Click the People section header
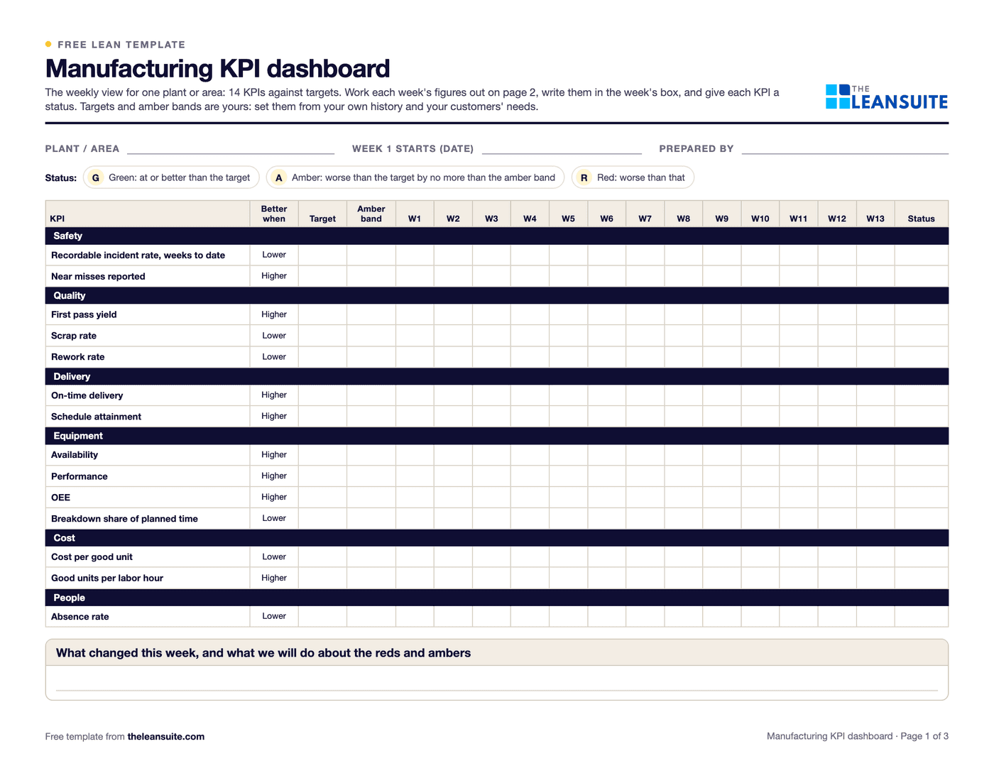Image resolution: width=994 pixels, height=768 pixels. pyautogui.click(x=497, y=598)
